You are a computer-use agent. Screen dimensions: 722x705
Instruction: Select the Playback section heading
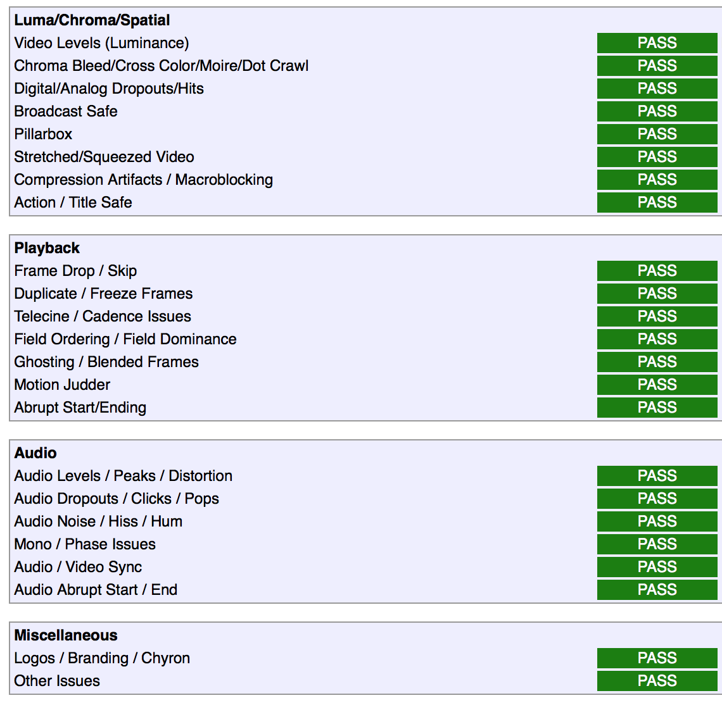[47, 248]
